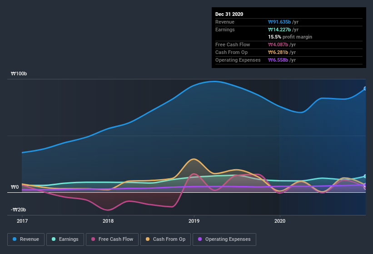Click the 2019 x-axis label
The width and height of the screenshot is (373, 254).
[x=194, y=221]
